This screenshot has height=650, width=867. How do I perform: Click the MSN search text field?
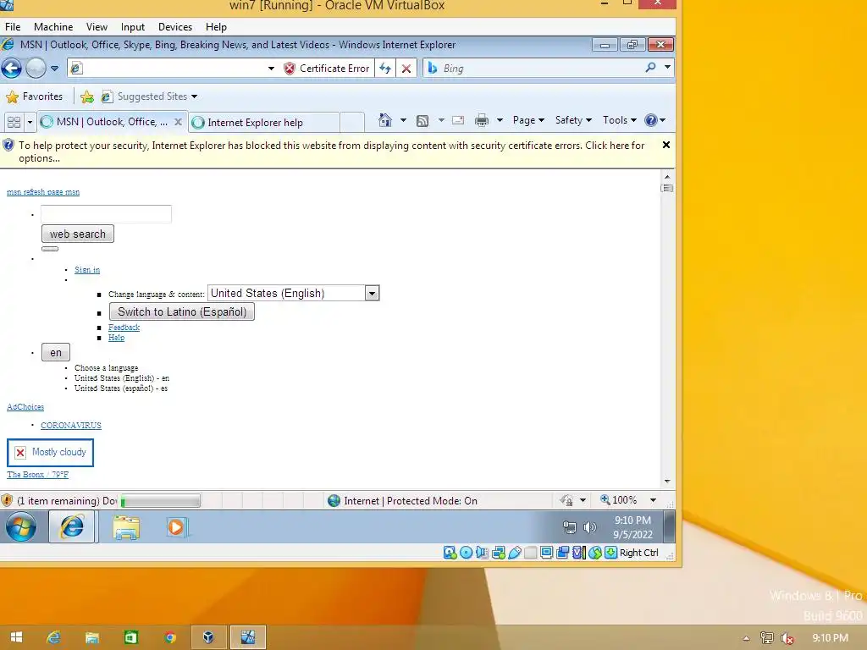(x=106, y=214)
